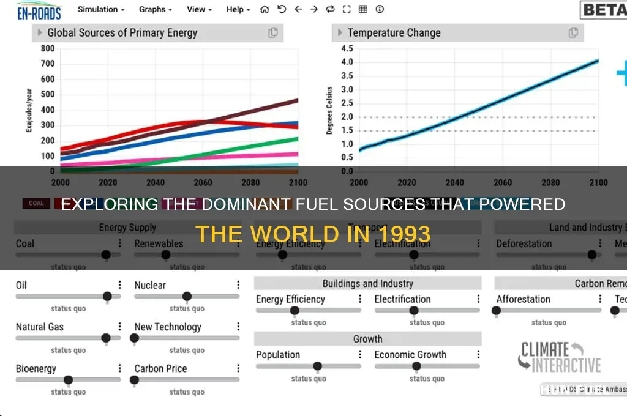Click the forward arrow icon

coord(314,9)
